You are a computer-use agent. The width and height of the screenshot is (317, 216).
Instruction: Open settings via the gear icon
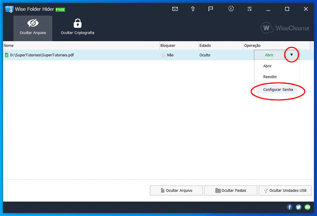click(x=231, y=9)
